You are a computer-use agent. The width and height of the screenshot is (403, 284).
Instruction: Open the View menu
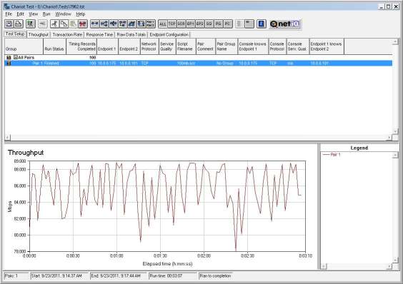point(33,14)
